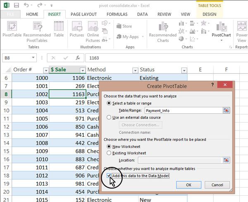This screenshot has height=202, width=248.
Task: Open the $ Sale column filter dropdown
Action: pos(83,70)
